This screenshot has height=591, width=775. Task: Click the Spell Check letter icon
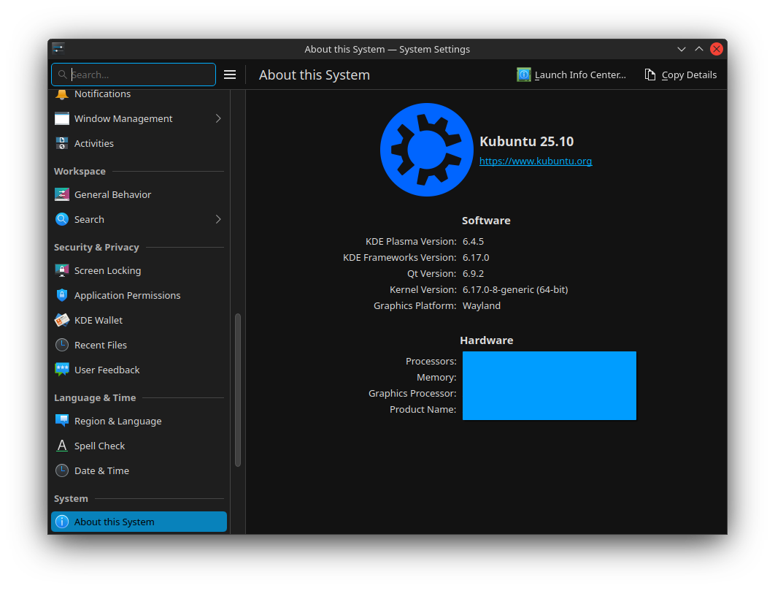(62, 446)
